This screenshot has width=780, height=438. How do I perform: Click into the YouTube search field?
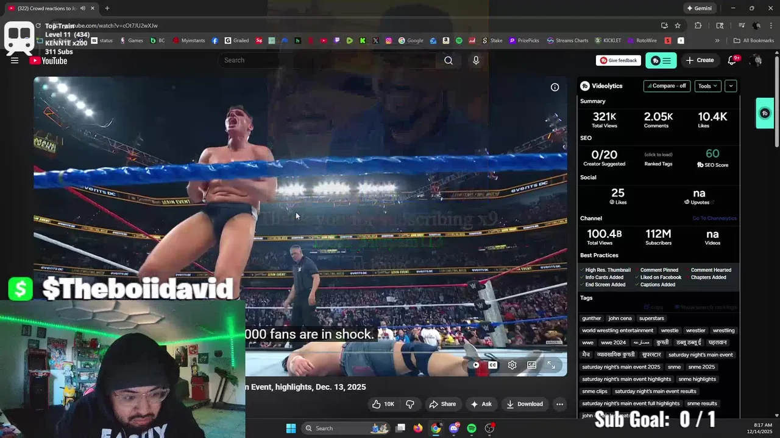327,60
